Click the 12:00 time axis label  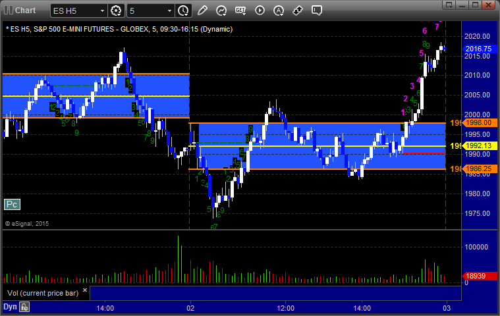point(285,308)
